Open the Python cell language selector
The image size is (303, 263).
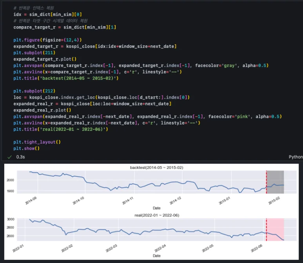295,157
